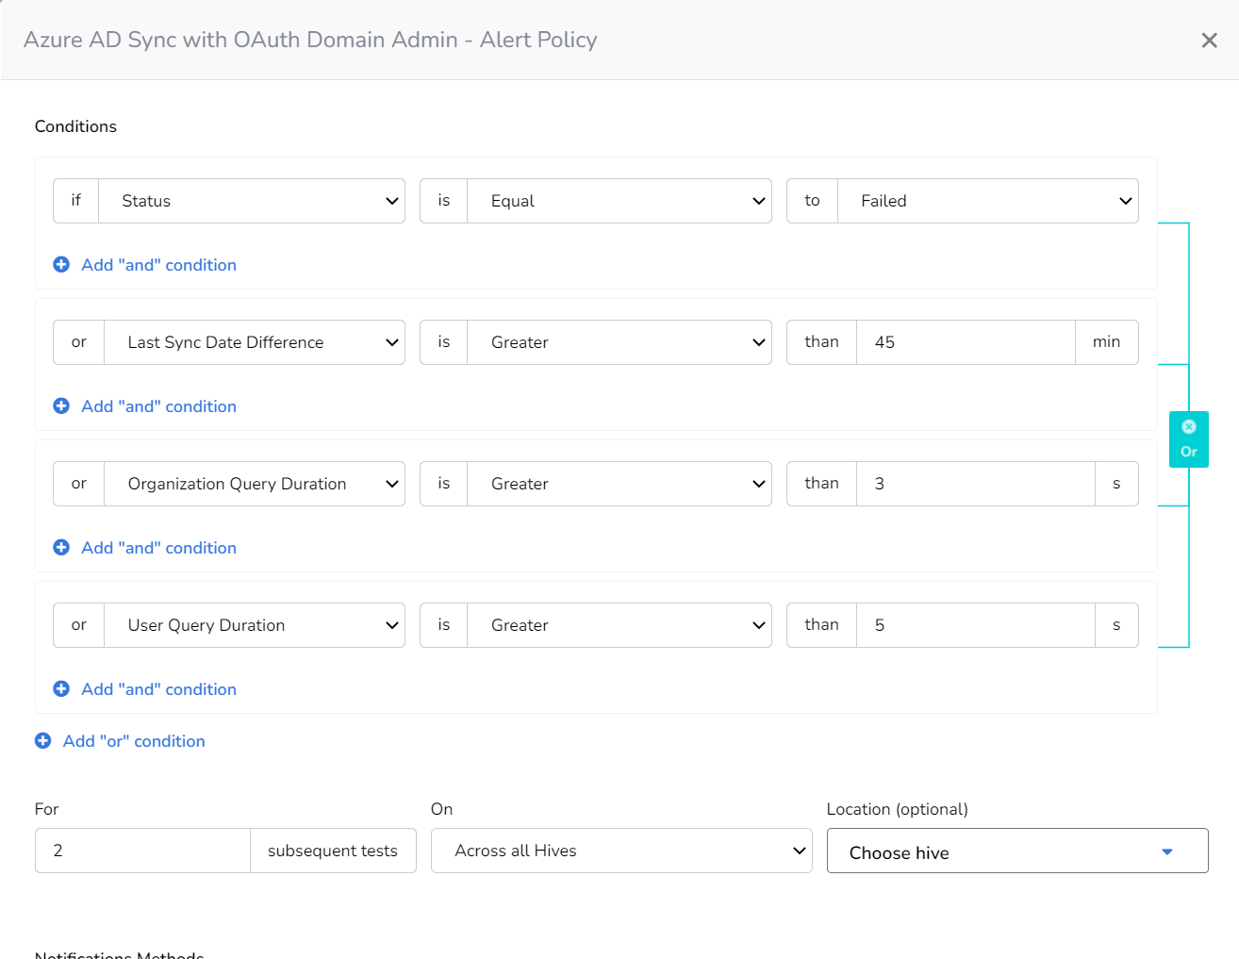
Task: Open Last Sync Date Difference dropdown
Action: tap(255, 342)
